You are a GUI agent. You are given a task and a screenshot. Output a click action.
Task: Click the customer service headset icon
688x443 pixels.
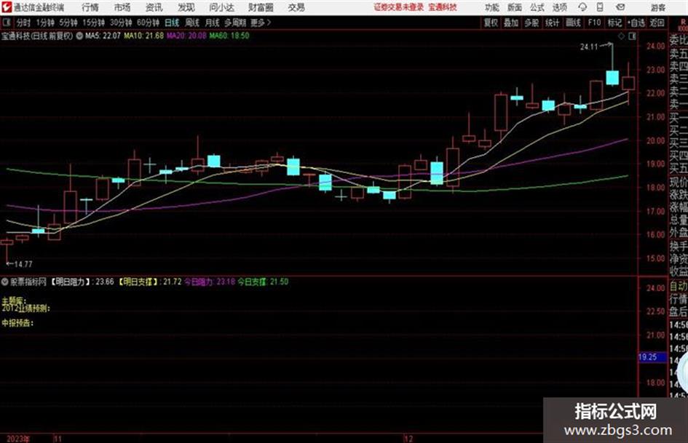pyautogui.click(x=582, y=7)
